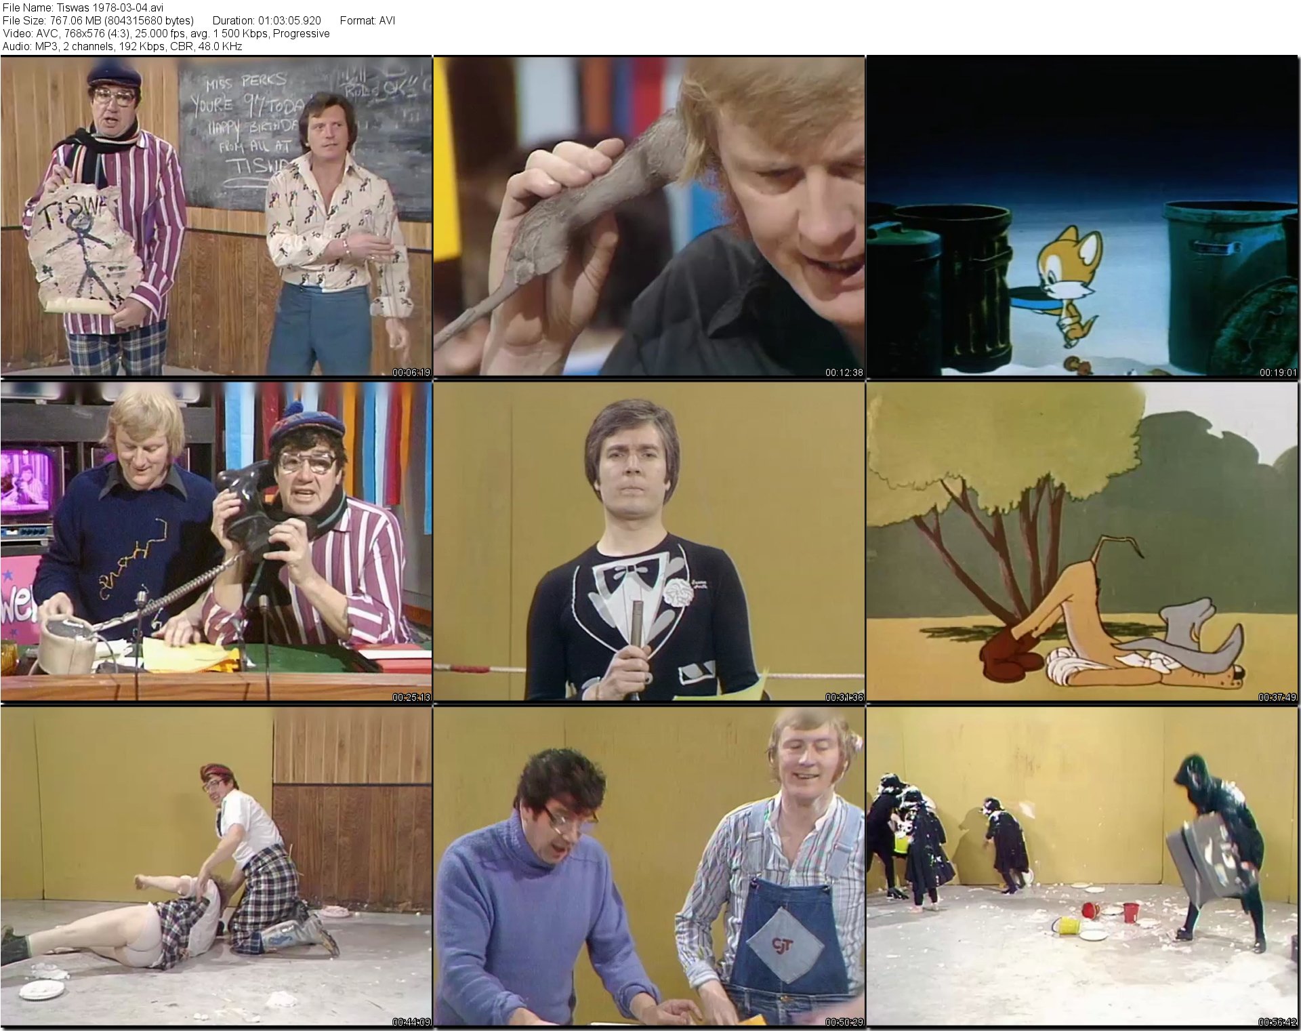This screenshot has height=1031, width=1301.
Task: Click the 00:50:29 timestamp label
Action: click(x=844, y=1022)
